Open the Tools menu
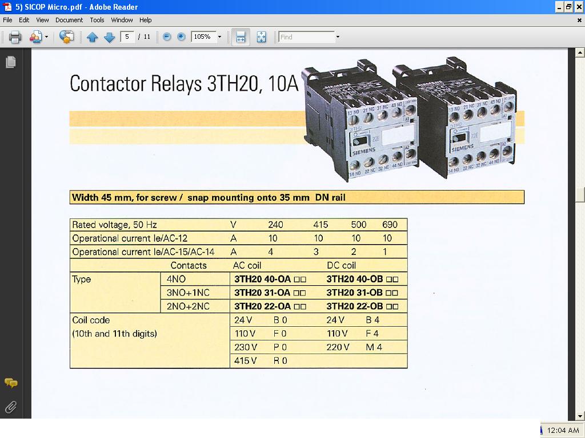Screen dimensions: 585x438 [x=97, y=20]
